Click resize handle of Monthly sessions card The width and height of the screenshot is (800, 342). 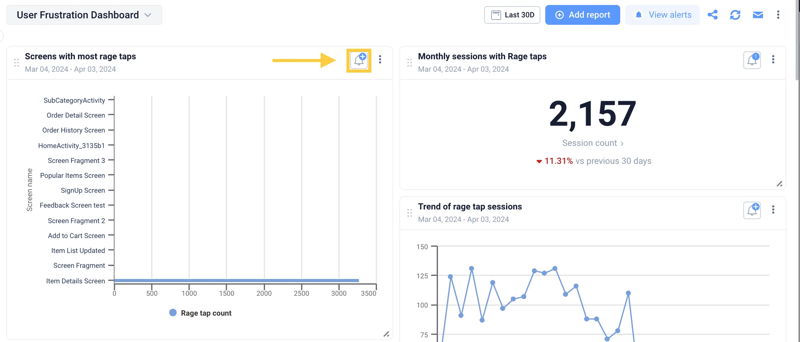click(x=779, y=184)
